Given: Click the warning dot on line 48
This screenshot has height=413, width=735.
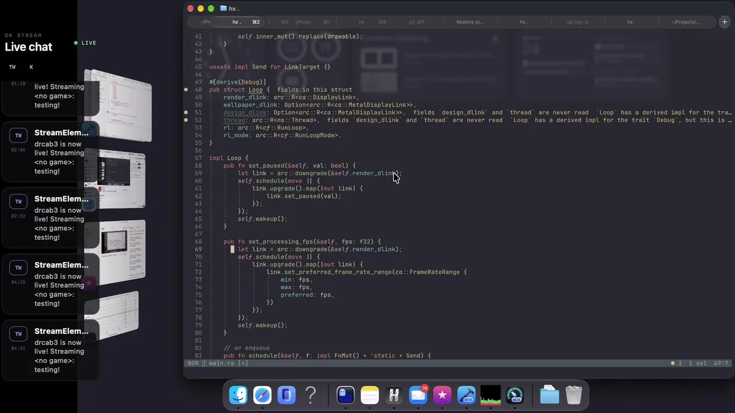Looking at the screenshot, I should point(186,90).
